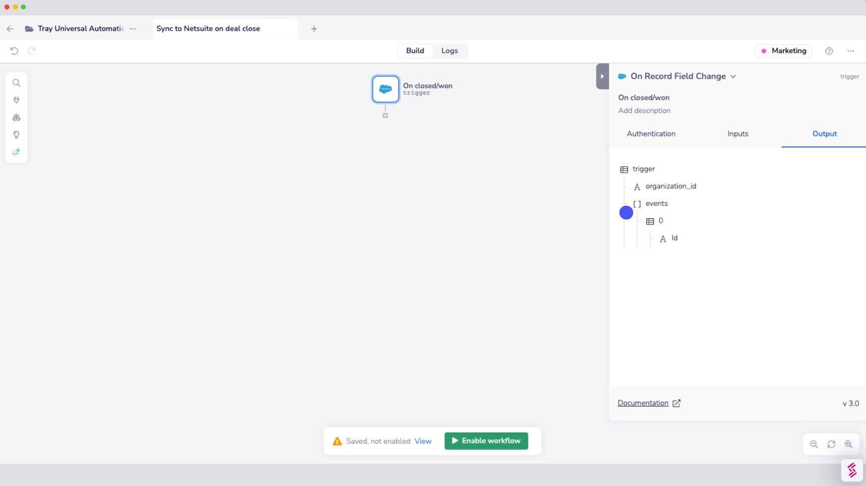Viewport: 866px width, 486px height.
Task: Reset canvas zoom with refresh icon
Action: pyautogui.click(x=831, y=444)
